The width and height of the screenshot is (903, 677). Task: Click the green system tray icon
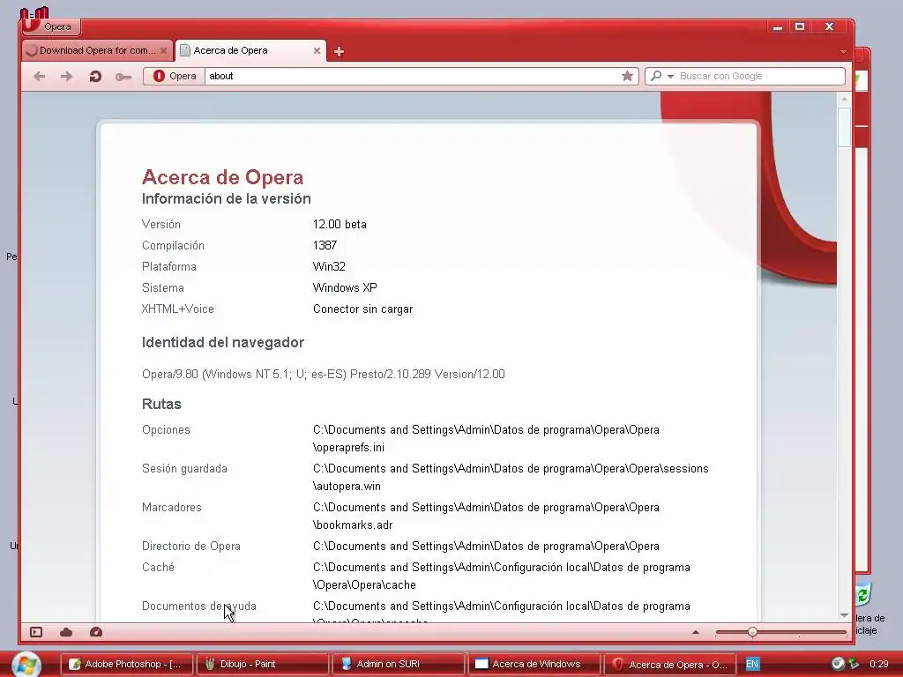[x=854, y=665]
